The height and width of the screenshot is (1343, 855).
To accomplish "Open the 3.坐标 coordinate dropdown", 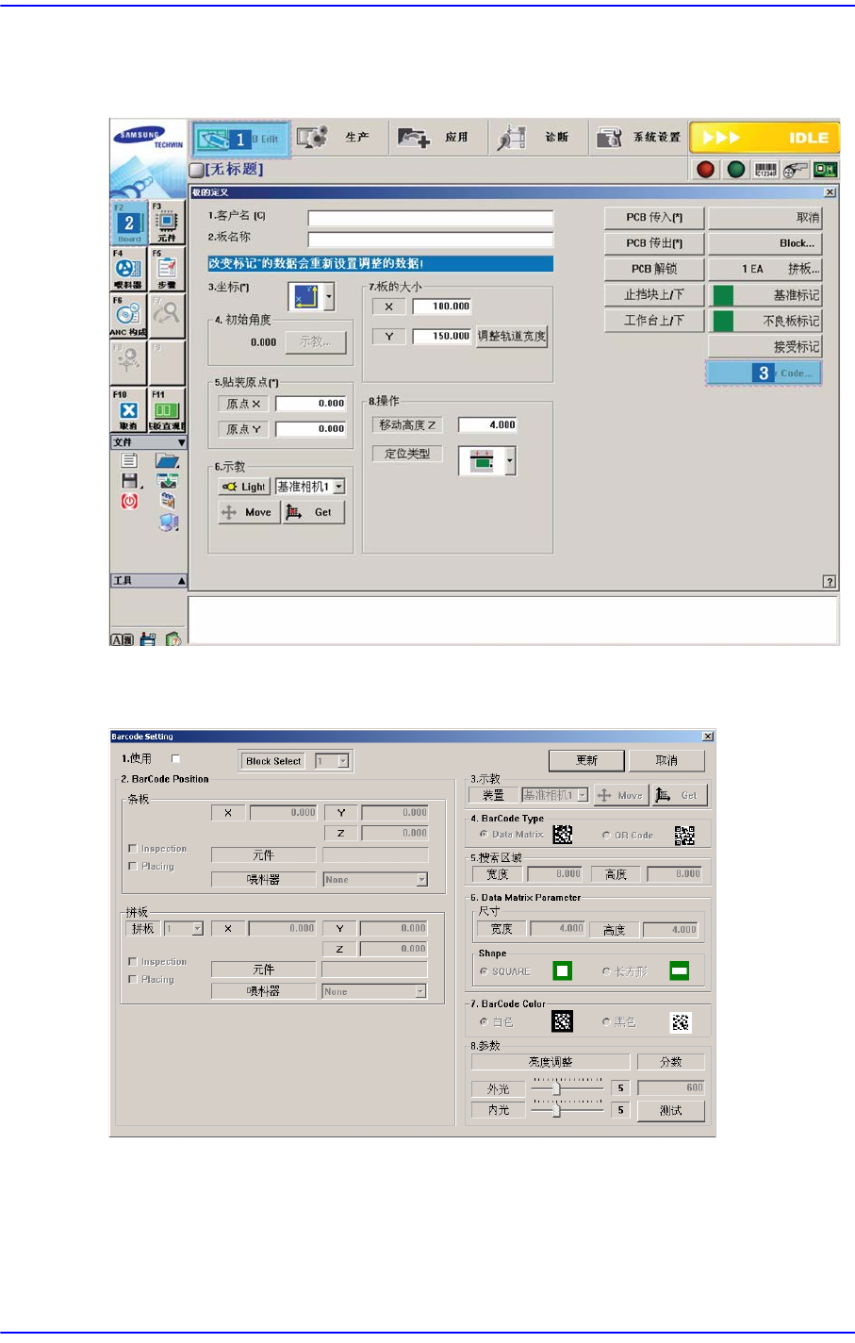I will coord(328,297).
